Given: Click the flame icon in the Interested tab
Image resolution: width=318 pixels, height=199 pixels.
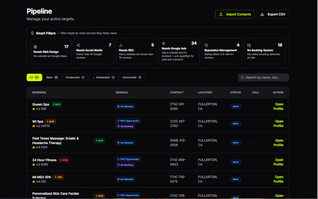Looking at the screenshot, I should (x=93, y=77).
